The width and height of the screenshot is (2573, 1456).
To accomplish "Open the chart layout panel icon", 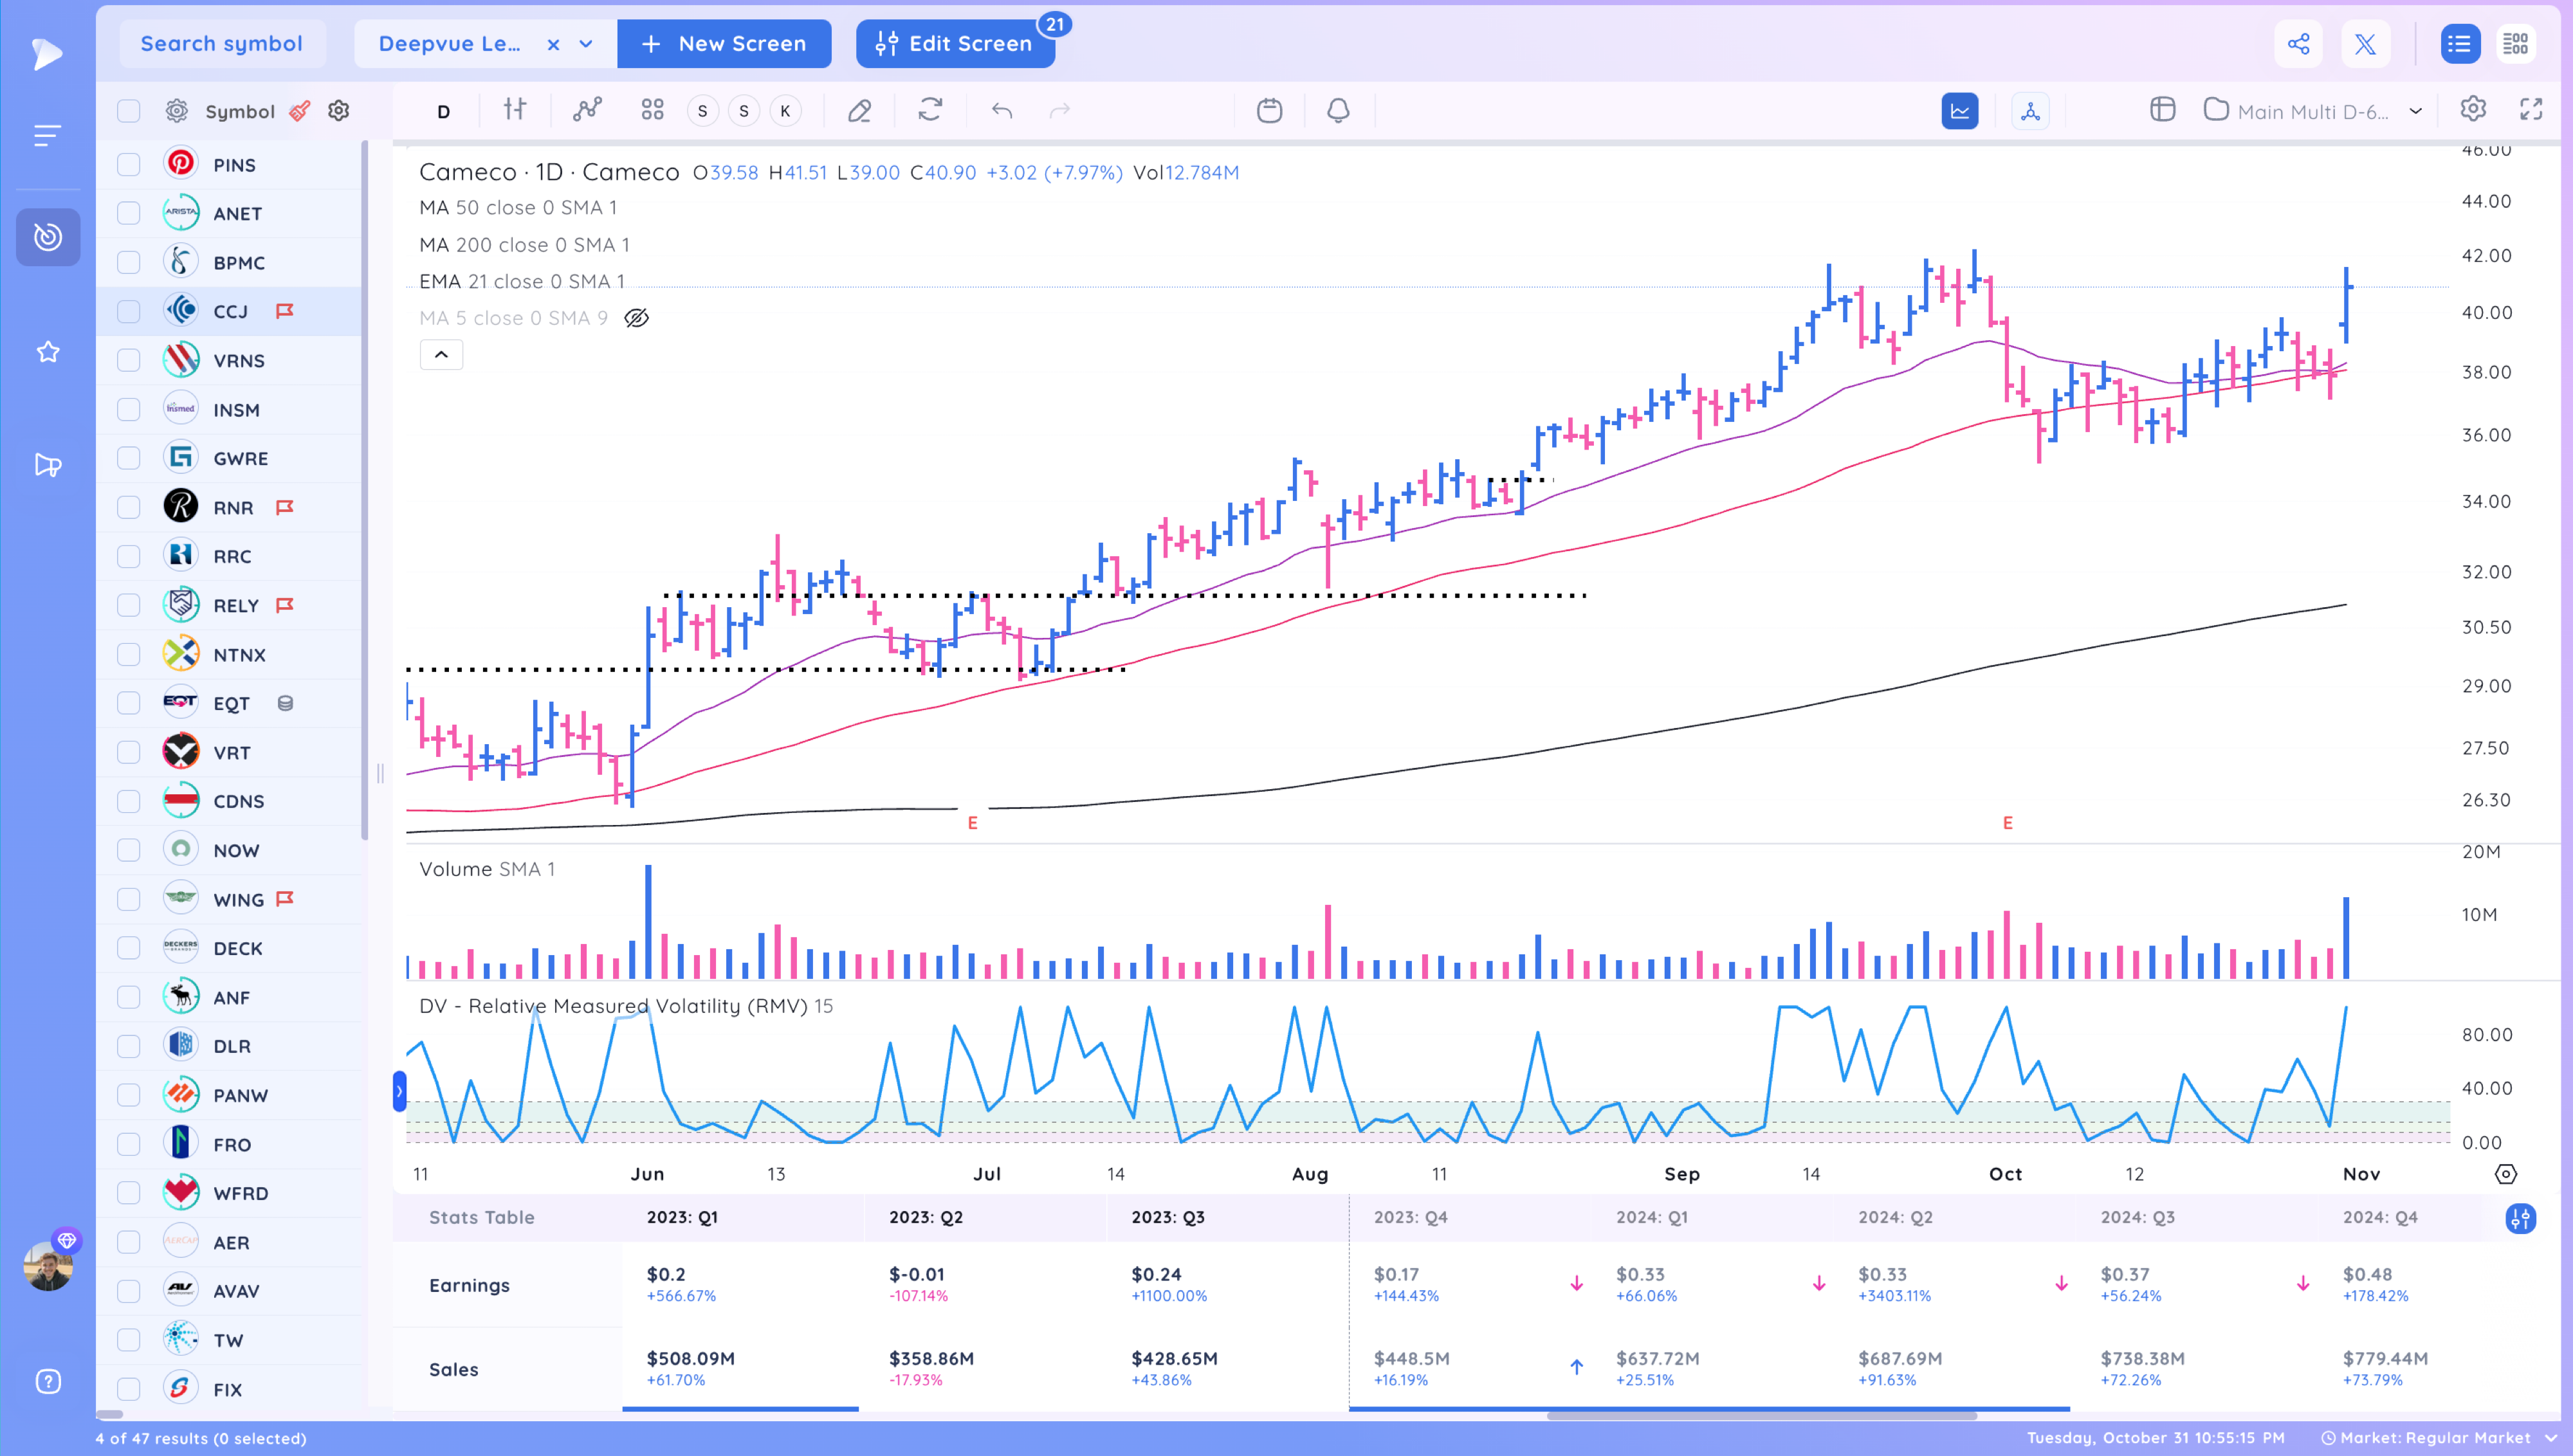I will (x=2162, y=110).
